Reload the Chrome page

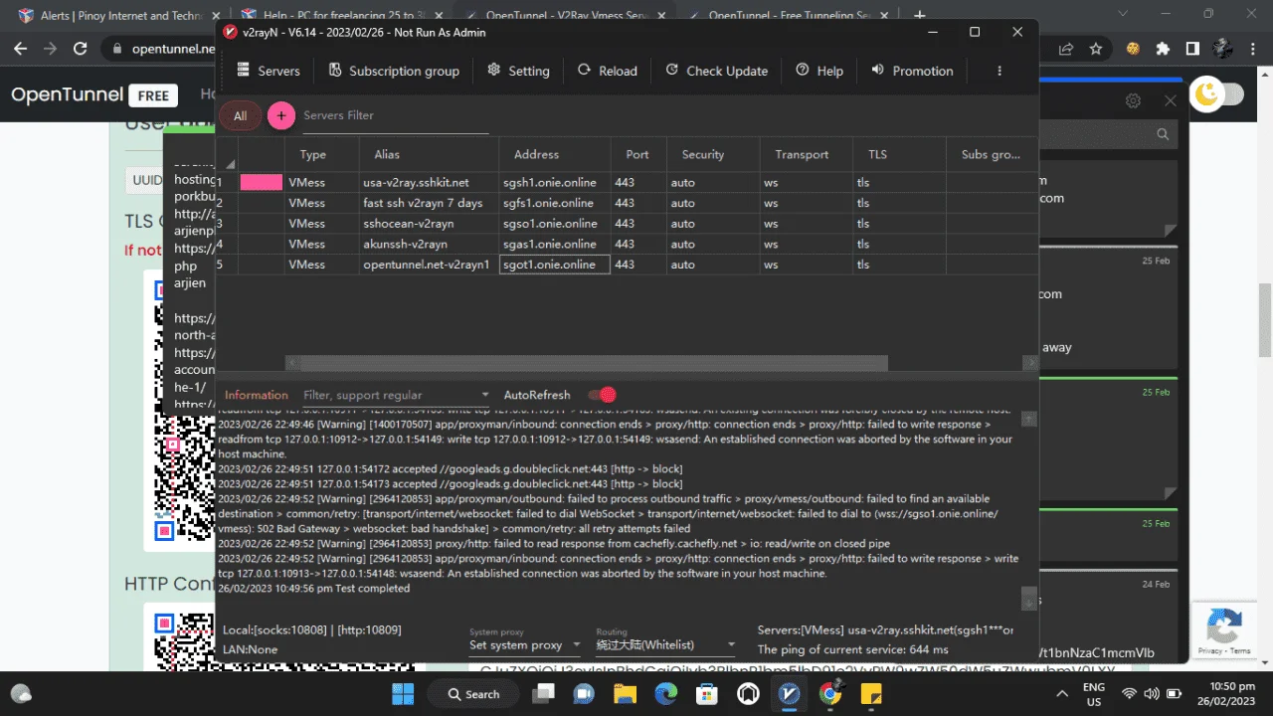pos(81,48)
